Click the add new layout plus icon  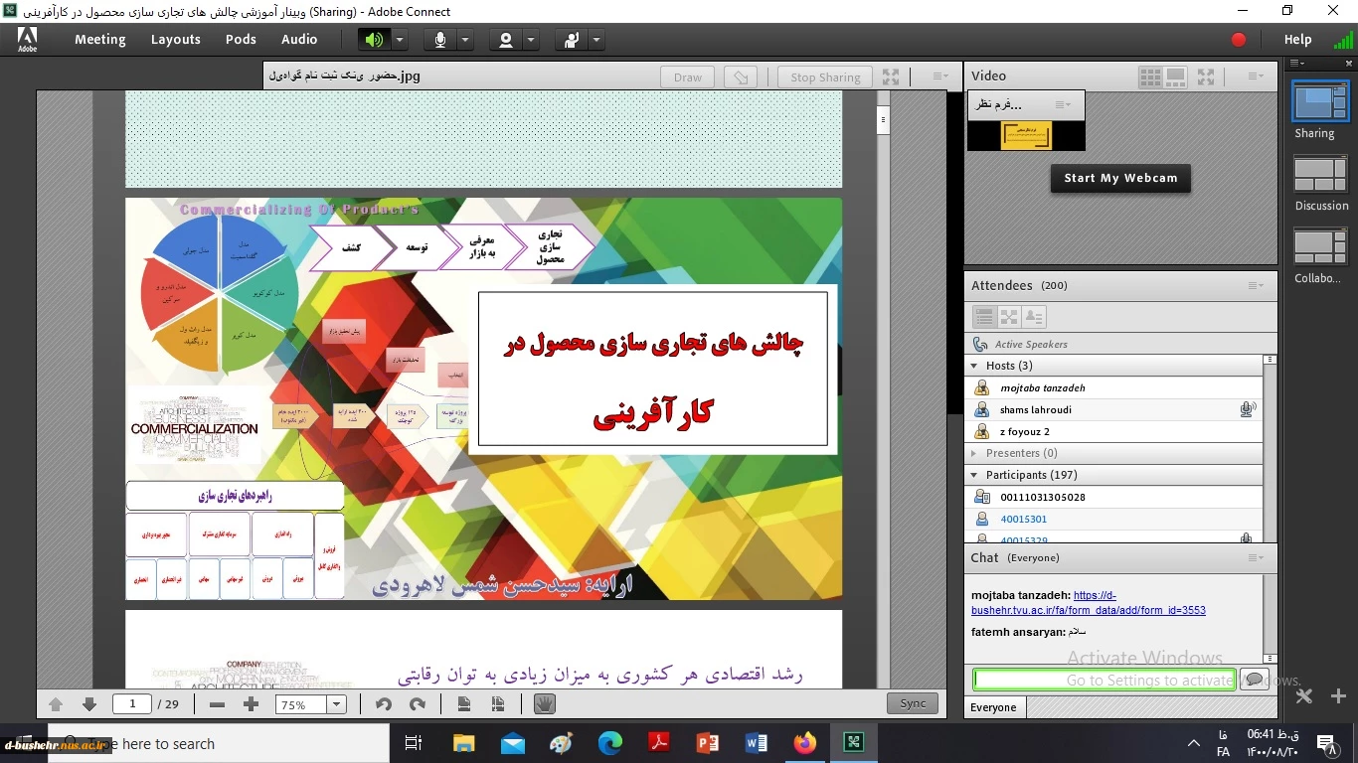coord(1338,696)
